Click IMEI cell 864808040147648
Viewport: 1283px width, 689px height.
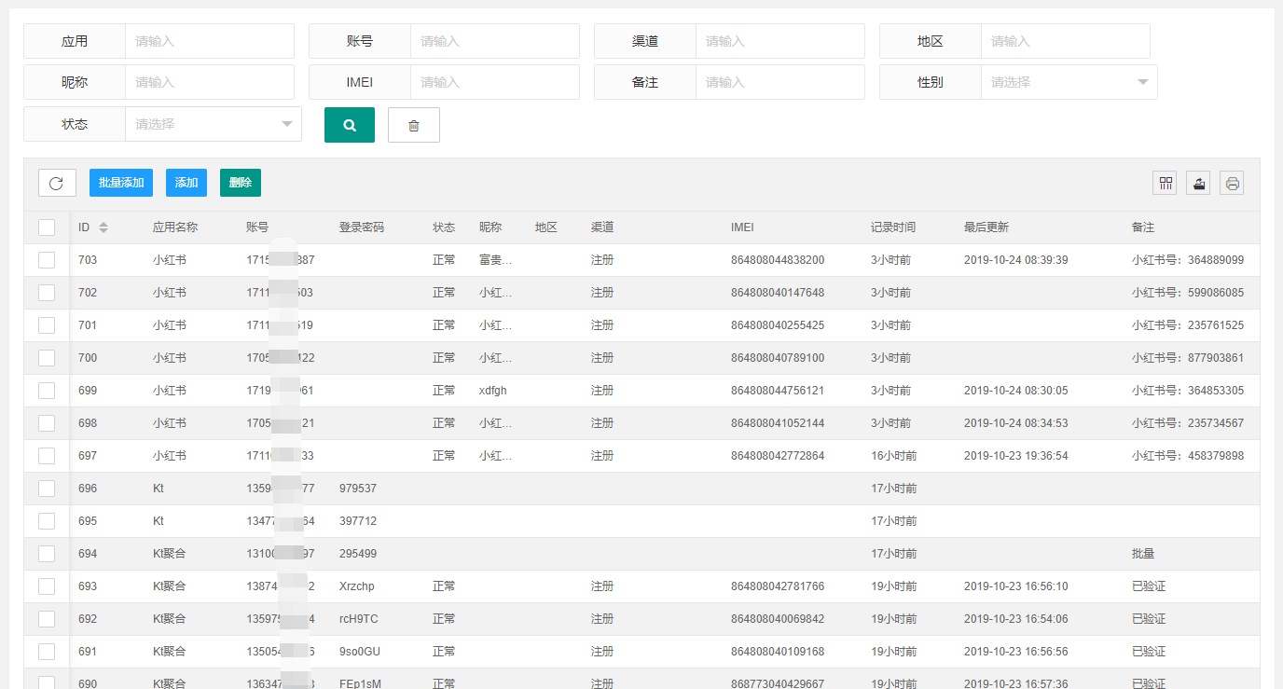[778, 293]
